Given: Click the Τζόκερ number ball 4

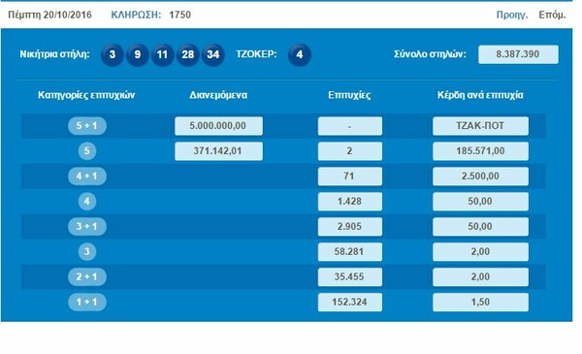Looking at the screenshot, I should (x=300, y=55).
